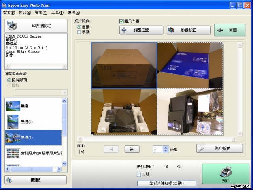The height and width of the screenshot is (190, 253).
Task: Click printer info box scroll right arrow
Action: [x=64, y=66]
